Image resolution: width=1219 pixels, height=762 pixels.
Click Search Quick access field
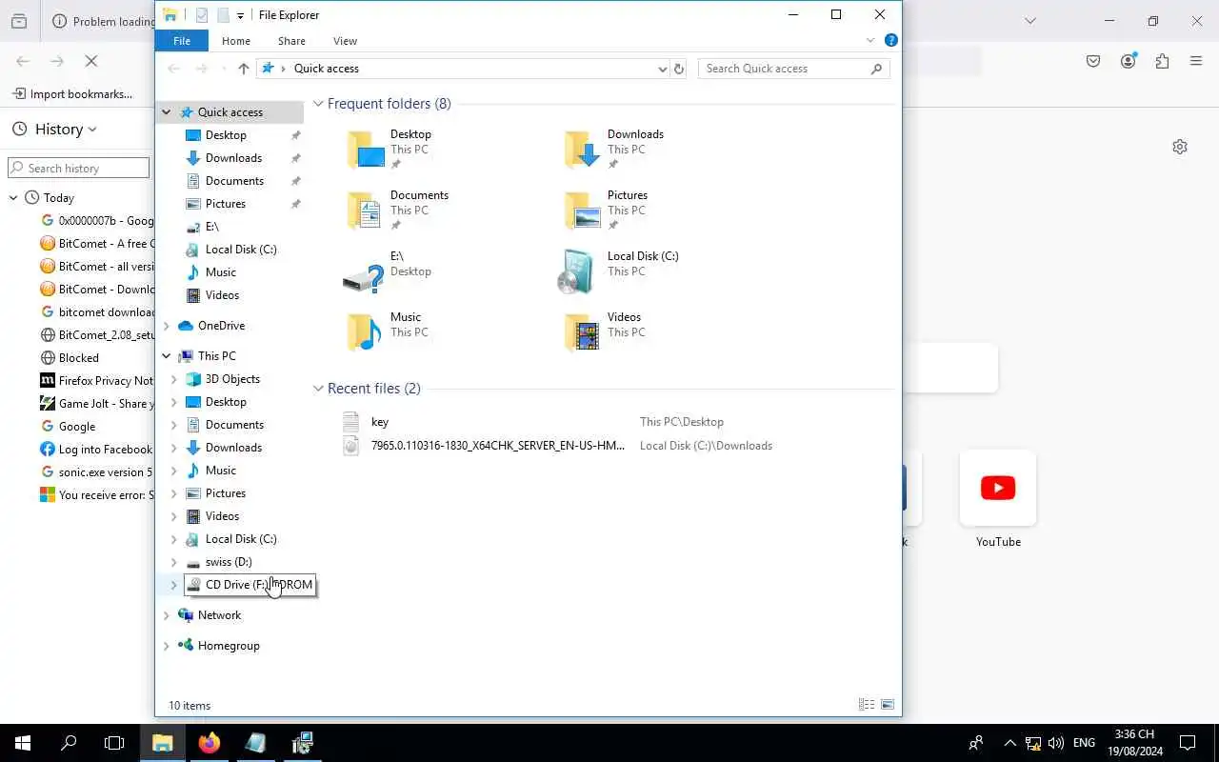[x=793, y=69]
